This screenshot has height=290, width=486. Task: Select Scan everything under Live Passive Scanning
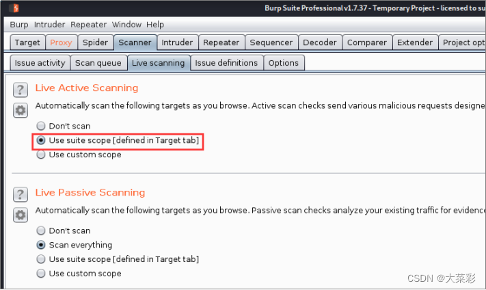tap(75, 245)
